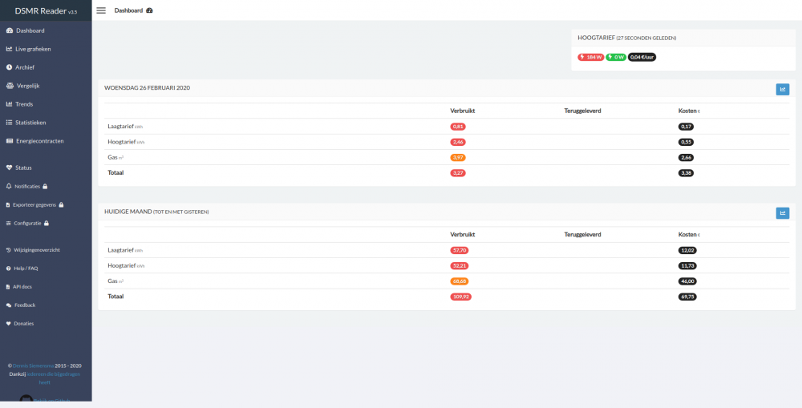Click today's Hoogtarief value 2,46
Screen dimensions: 802x408
click(x=458, y=142)
